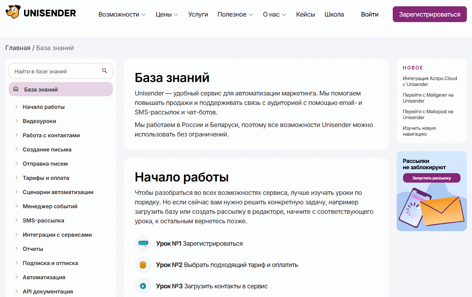Click the Зарегистрироваться button
The width and height of the screenshot is (472, 297).
coord(429,14)
